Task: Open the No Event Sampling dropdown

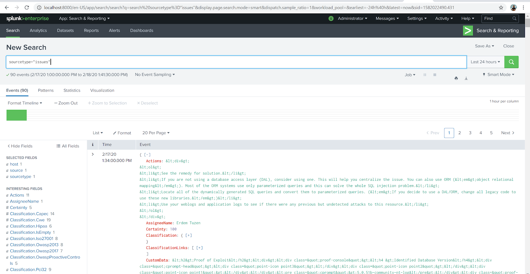Action: coord(155,75)
